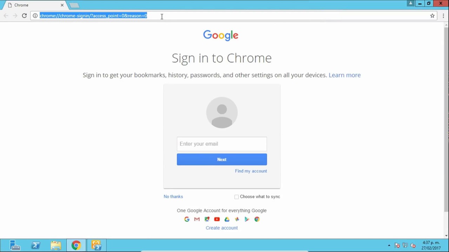Screen dimensions: 449x252
Task: Click the scrollbar down arrow
Action: tap(446, 236)
